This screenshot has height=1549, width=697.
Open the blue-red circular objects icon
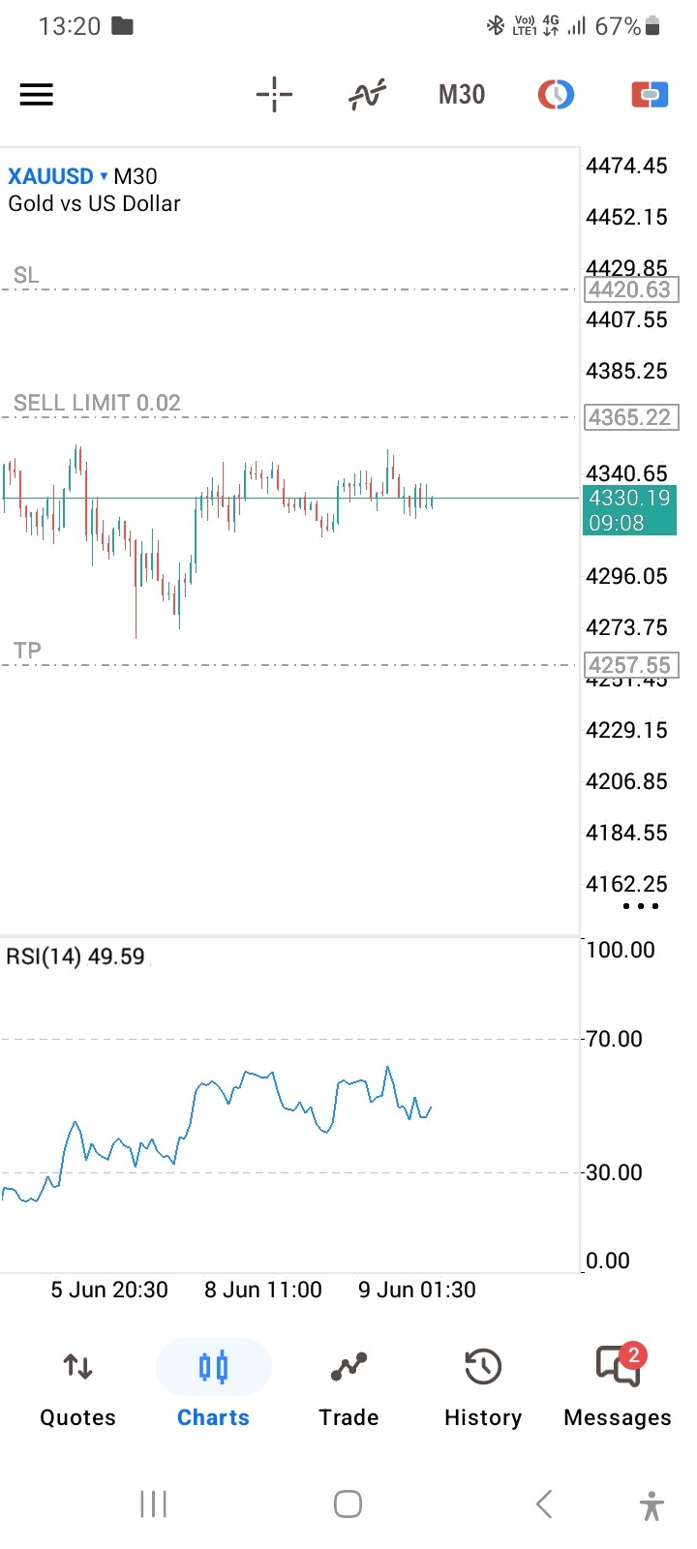[556, 95]
